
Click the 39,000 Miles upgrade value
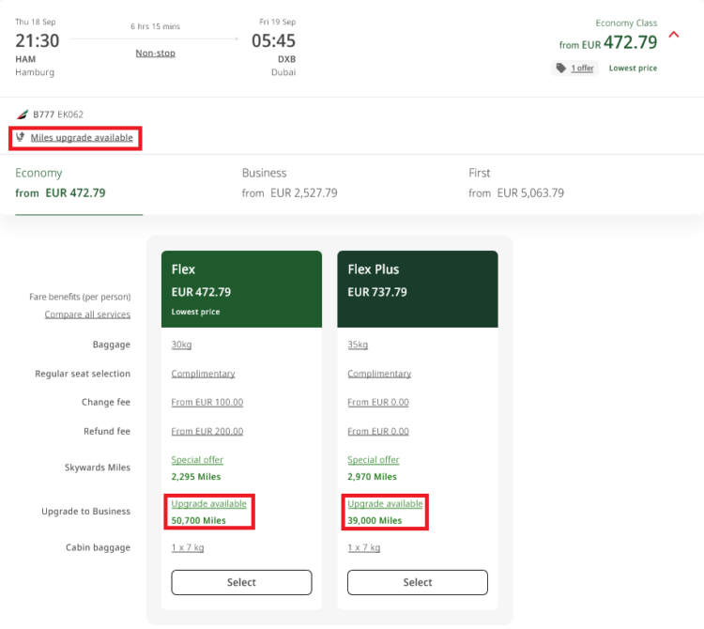point(375,520)
